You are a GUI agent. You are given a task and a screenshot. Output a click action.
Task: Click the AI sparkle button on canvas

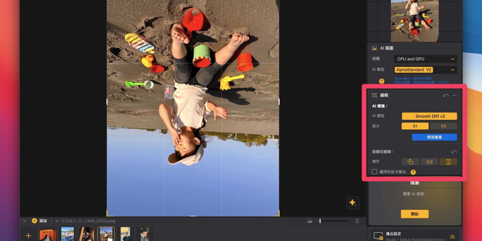coord(352,203)
